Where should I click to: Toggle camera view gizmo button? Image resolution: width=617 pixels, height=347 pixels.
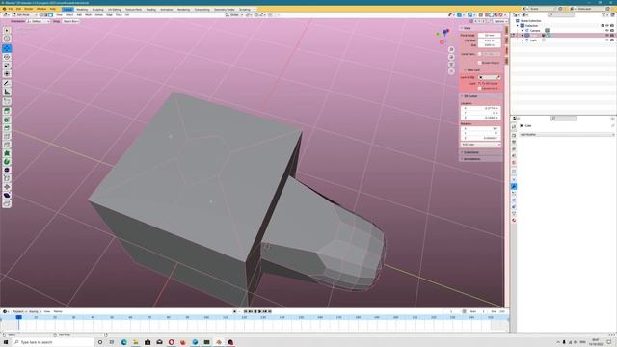(451, 65)
